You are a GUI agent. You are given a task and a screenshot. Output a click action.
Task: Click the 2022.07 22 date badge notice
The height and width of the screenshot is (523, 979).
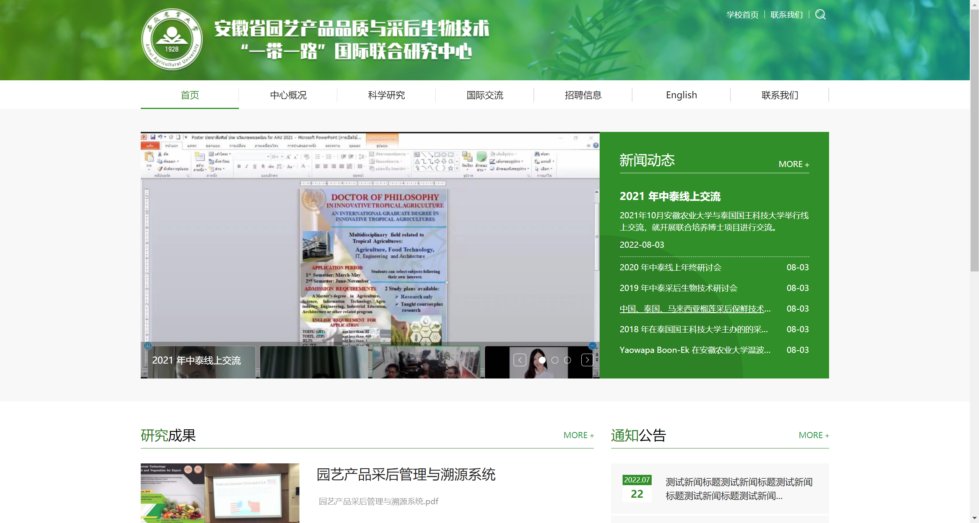[637, 488]
